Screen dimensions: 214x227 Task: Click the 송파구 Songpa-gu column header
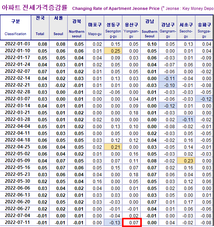204,27
